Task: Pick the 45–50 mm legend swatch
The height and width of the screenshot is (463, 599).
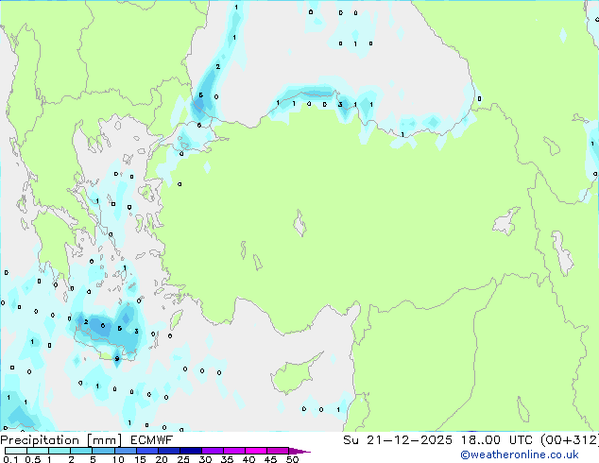Action: pyautogui.click(x=278, y=451)
